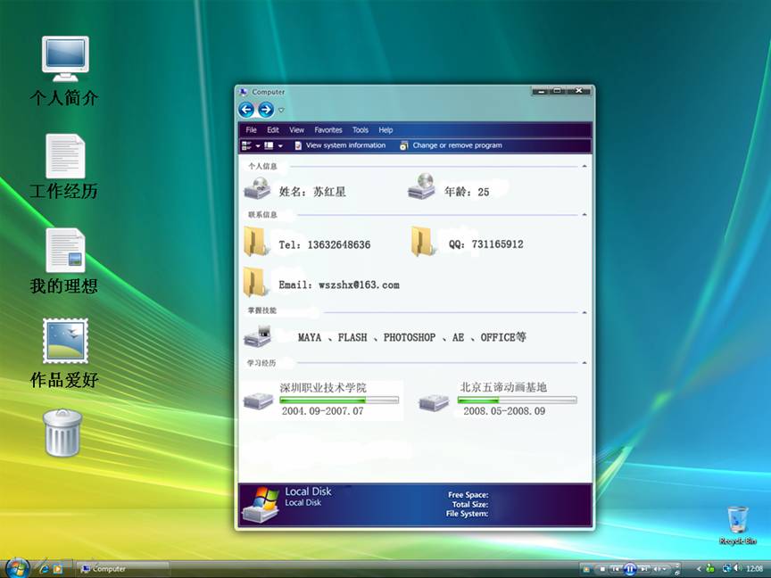Image resolution: width=771 pixels, height=578 pixels.
Task: Click the taskbar clock showing 12:08
Action: pos(754,569)
